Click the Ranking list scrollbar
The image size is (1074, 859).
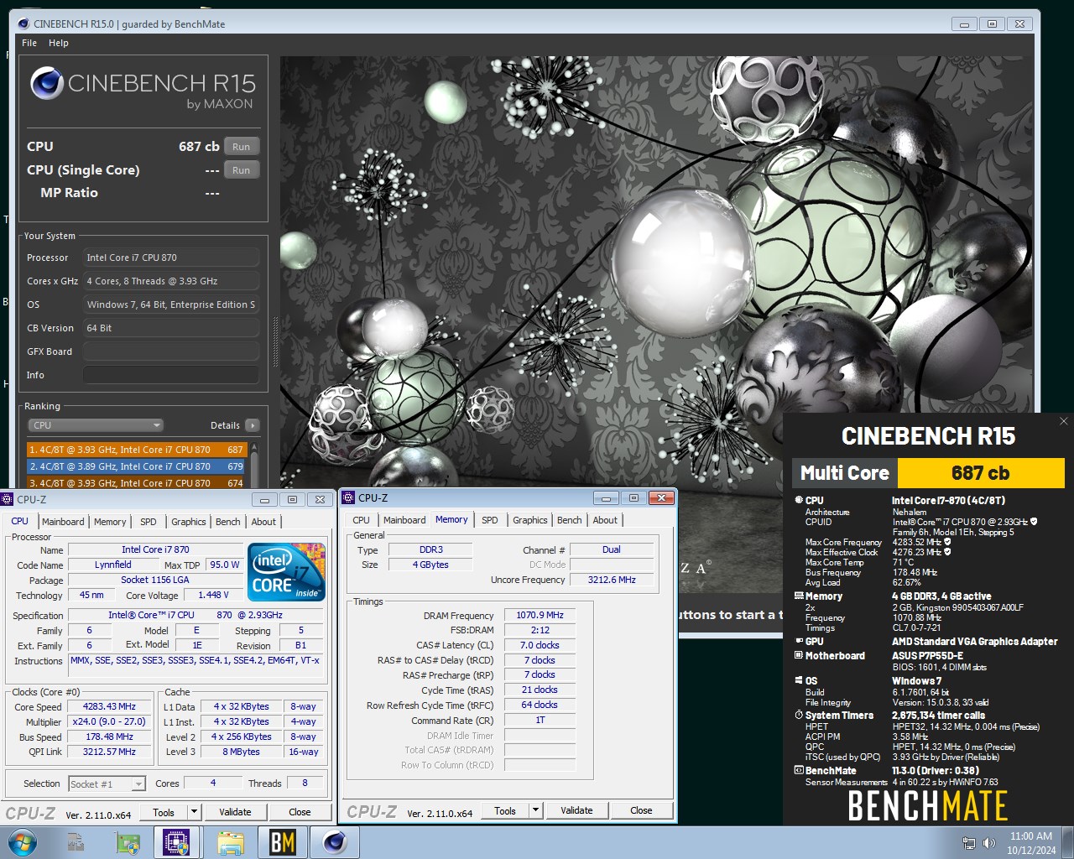click(254, 465)
